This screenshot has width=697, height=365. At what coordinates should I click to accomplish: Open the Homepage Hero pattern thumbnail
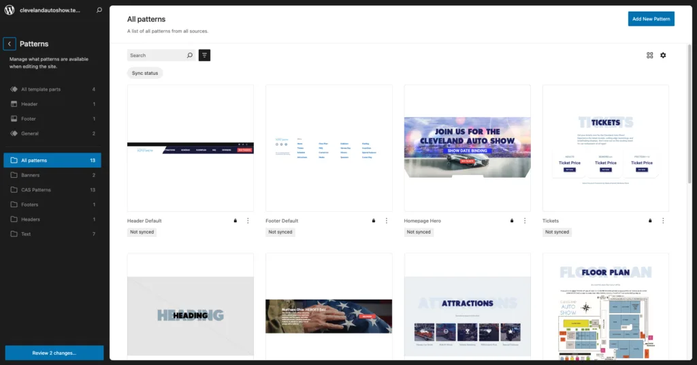467,148
